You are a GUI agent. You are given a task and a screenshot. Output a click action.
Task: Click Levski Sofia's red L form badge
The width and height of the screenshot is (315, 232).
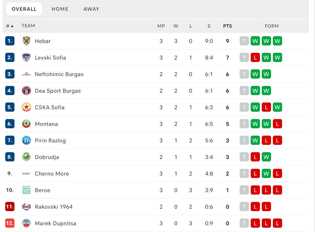255,57
